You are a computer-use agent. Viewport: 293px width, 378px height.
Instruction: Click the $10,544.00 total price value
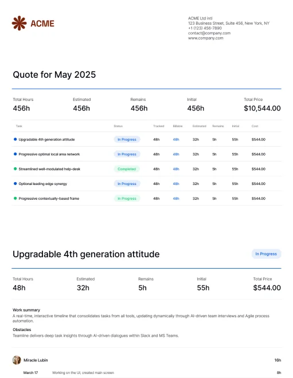pyautogui.click(x=263, y=108)
